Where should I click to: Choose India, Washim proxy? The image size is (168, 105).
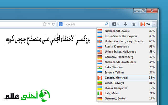(127, 67)
